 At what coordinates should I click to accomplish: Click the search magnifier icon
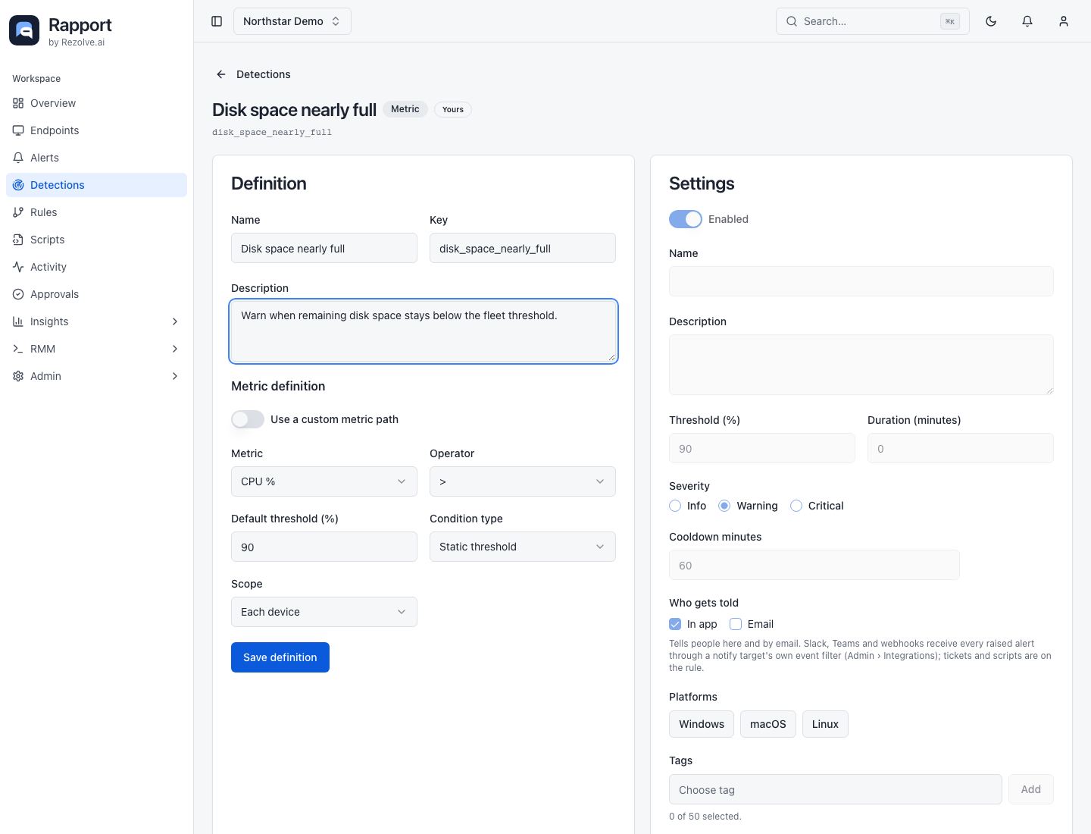tap(792, 21)
